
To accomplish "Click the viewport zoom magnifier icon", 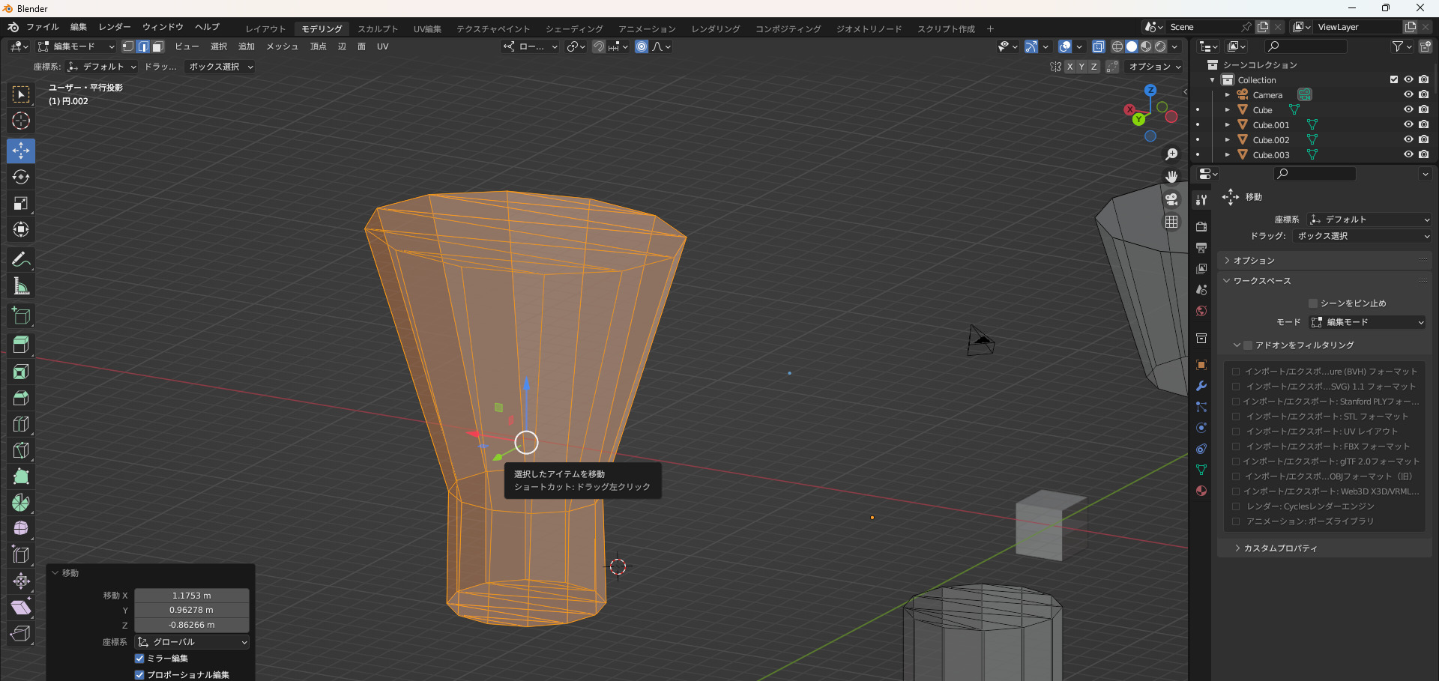I will (1171, 154).
